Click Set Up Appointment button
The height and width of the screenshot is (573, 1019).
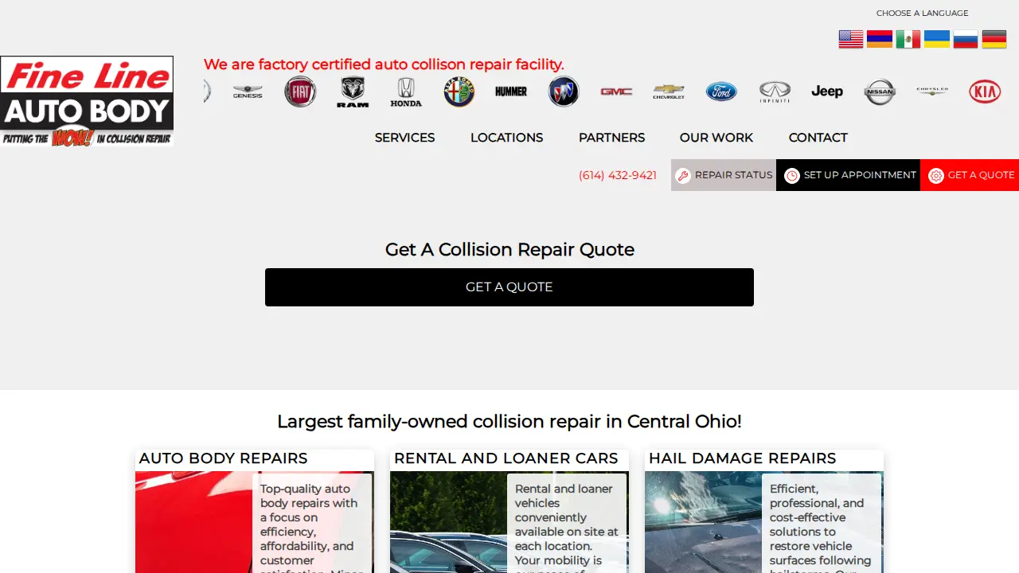click(849, 175)
